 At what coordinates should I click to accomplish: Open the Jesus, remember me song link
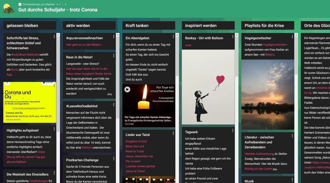point(139,156)
